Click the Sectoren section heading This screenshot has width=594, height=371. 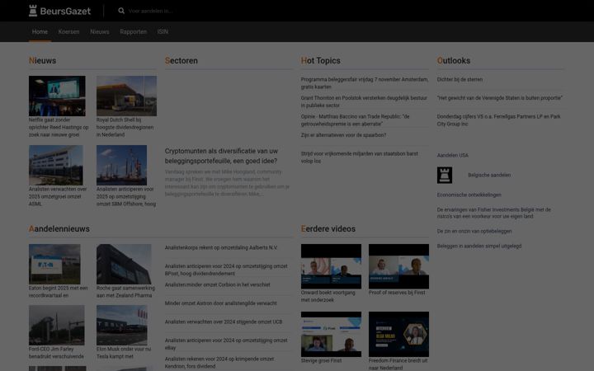[x=181, y=60]
